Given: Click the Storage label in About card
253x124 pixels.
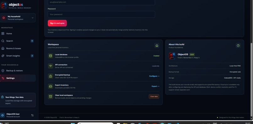Looking at the screenshot, I should coord(171,78).
